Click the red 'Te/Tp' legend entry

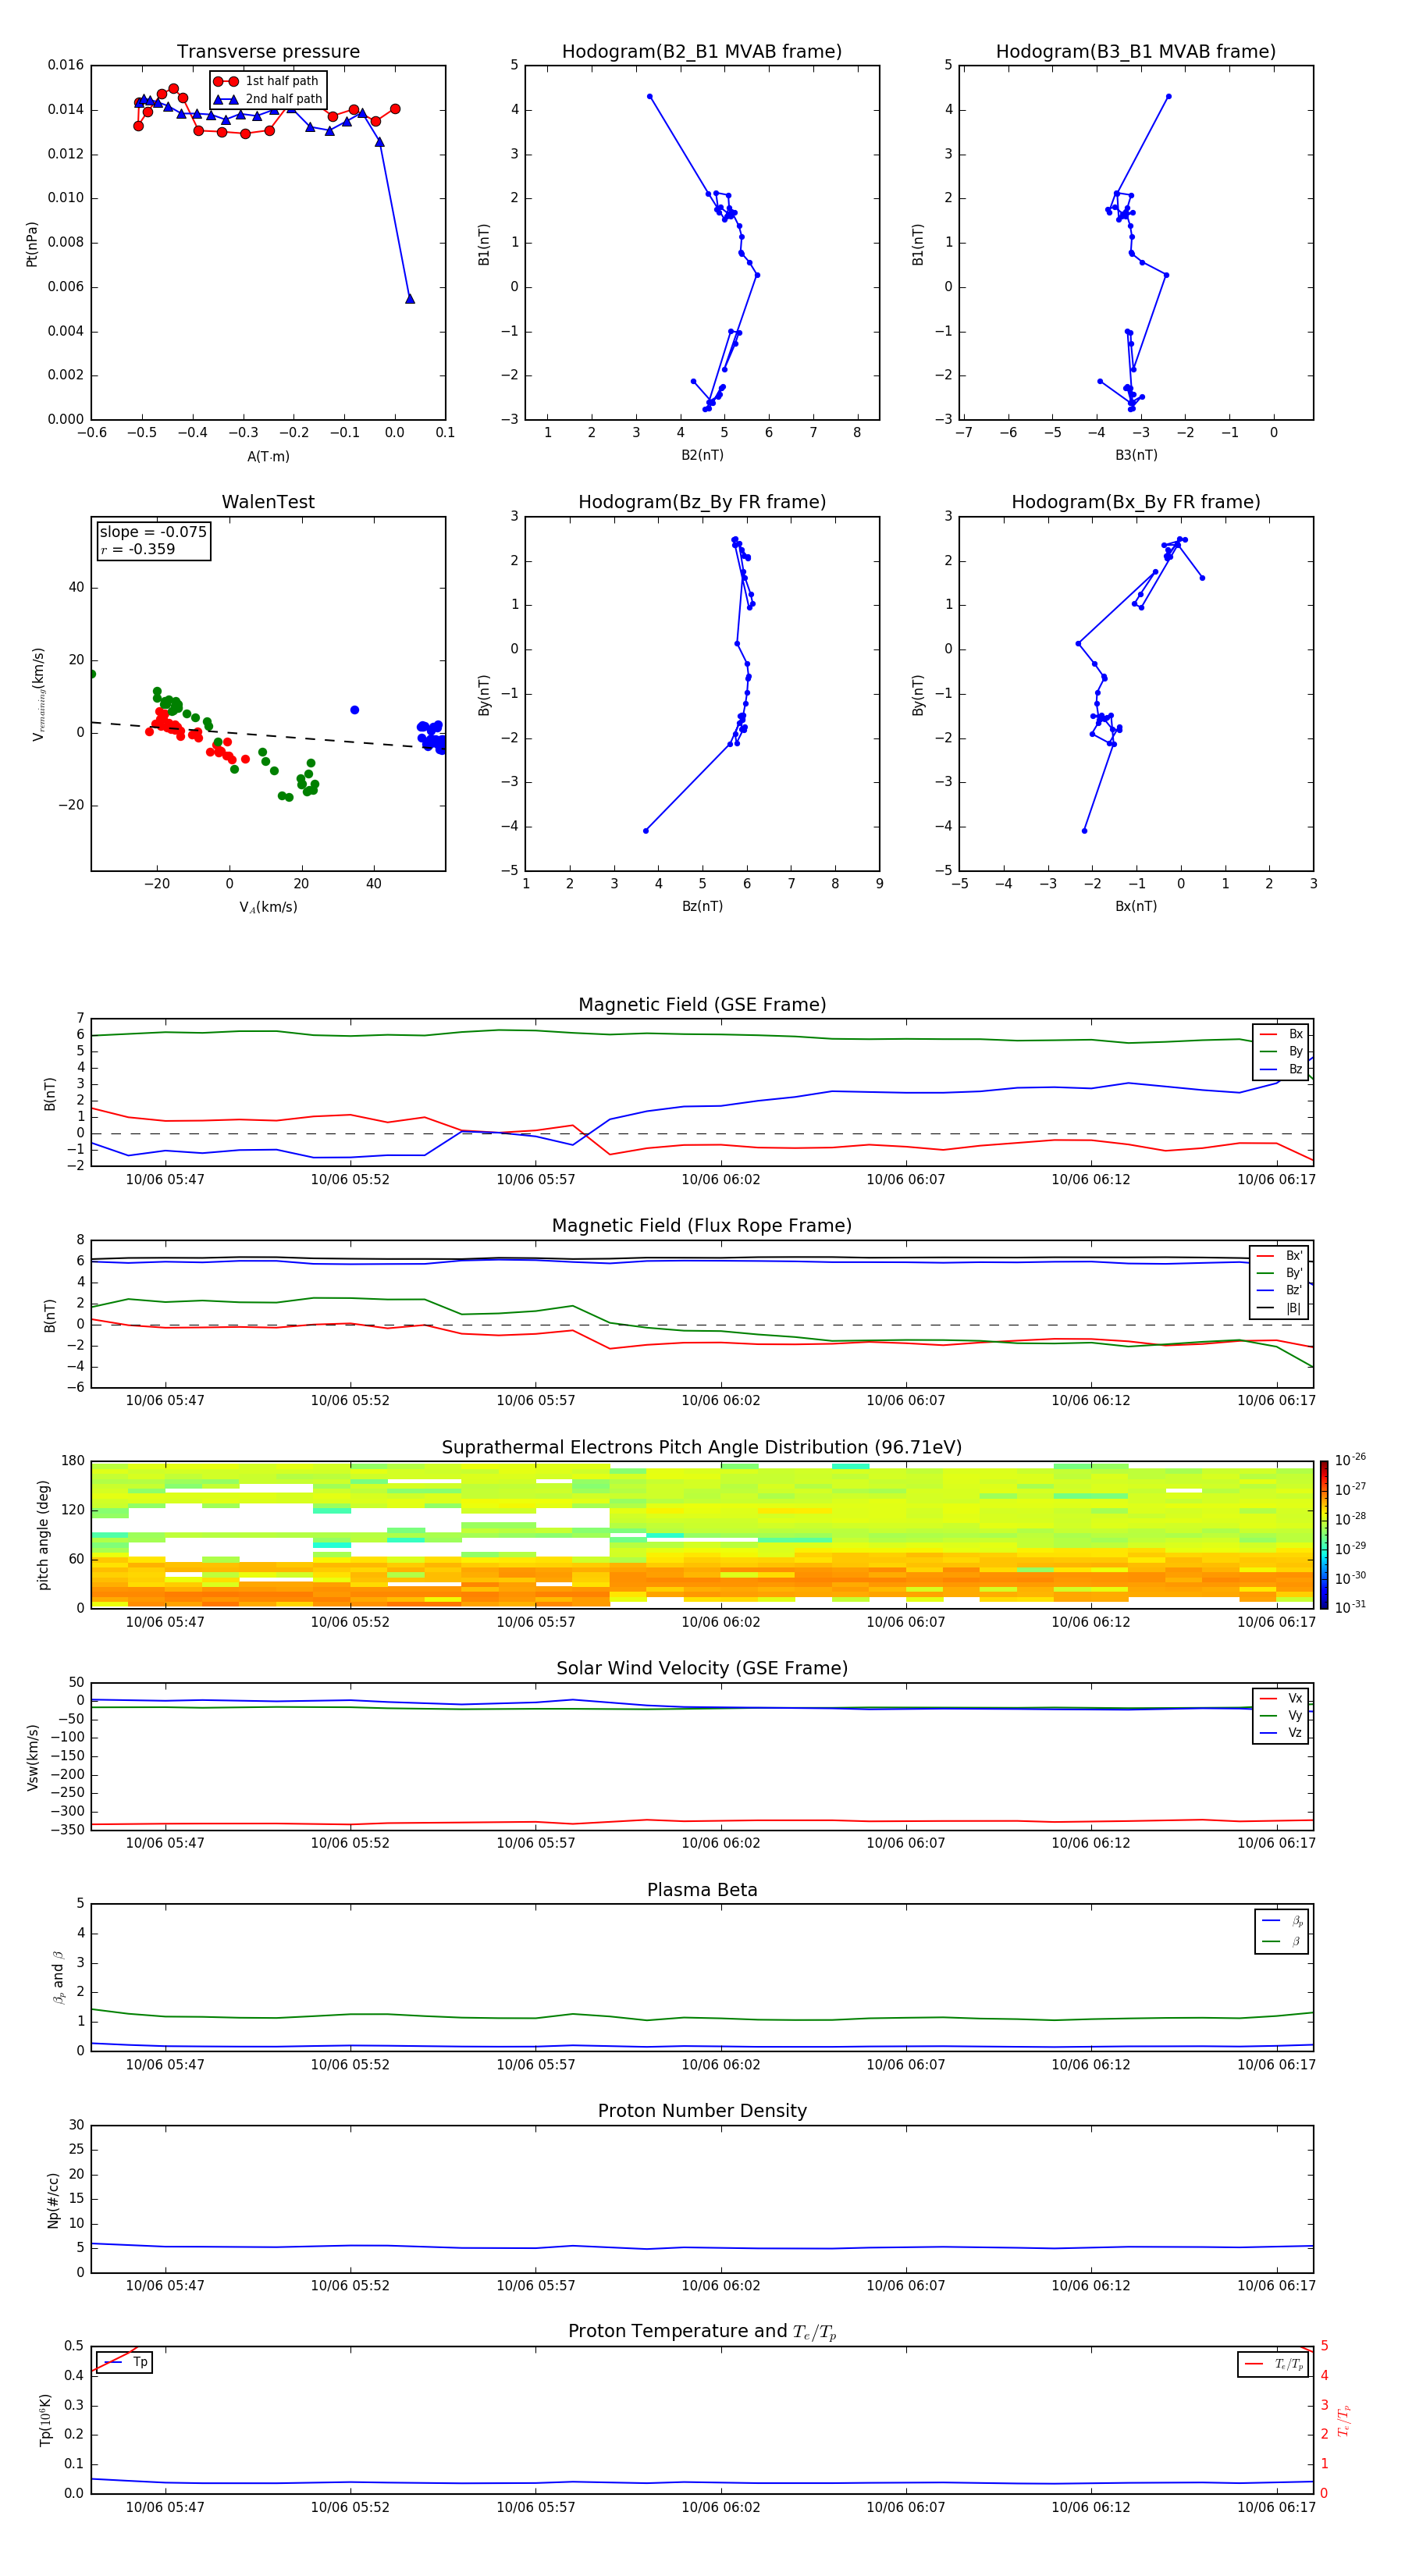click(1274, 2364)
